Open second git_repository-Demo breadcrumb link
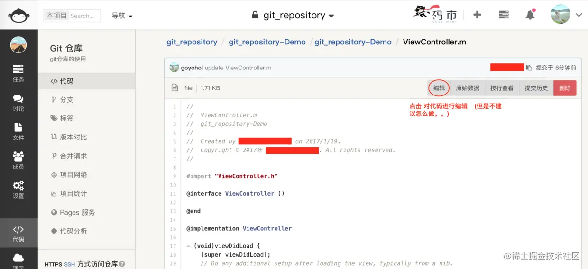The image size is (588, 269). point(353,42)
